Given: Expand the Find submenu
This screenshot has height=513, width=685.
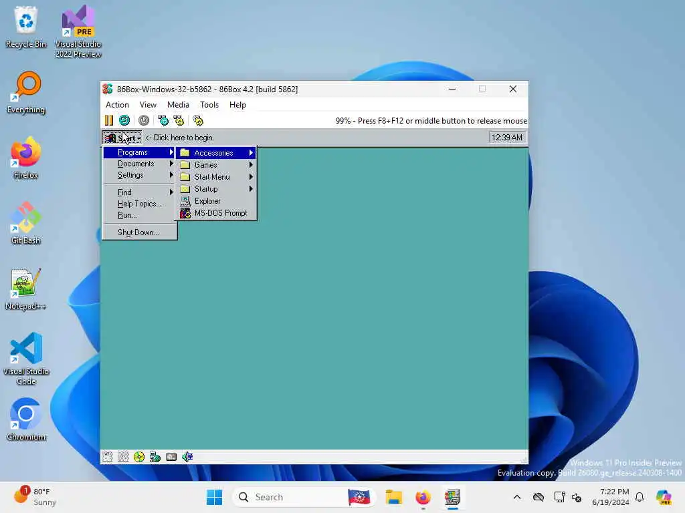Looking at the screenshot, I should point(139,192).
